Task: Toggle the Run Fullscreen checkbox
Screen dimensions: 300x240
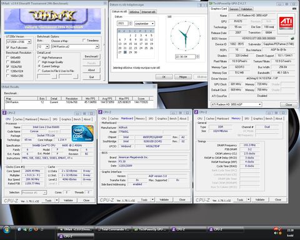Action: point(8,47)
